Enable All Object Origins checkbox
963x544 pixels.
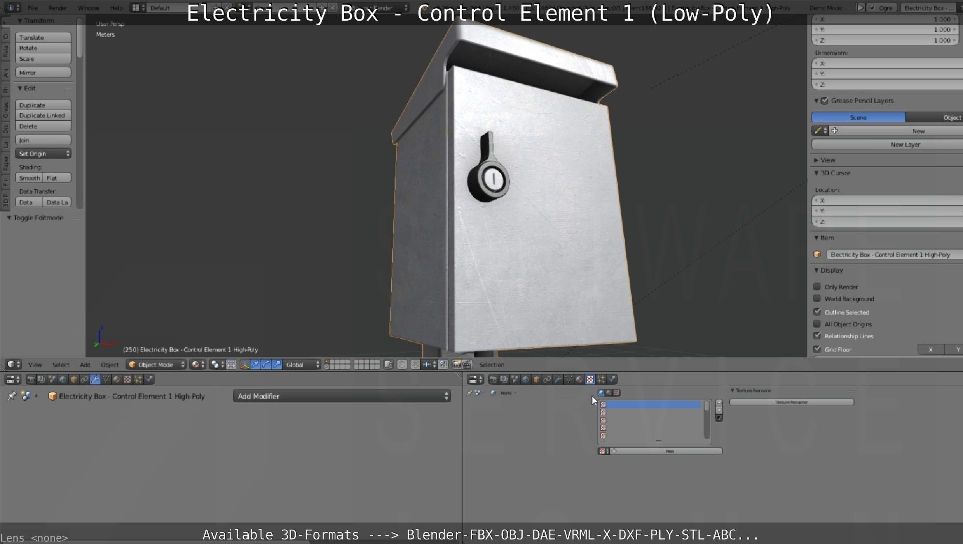click(x=817, y=324)
